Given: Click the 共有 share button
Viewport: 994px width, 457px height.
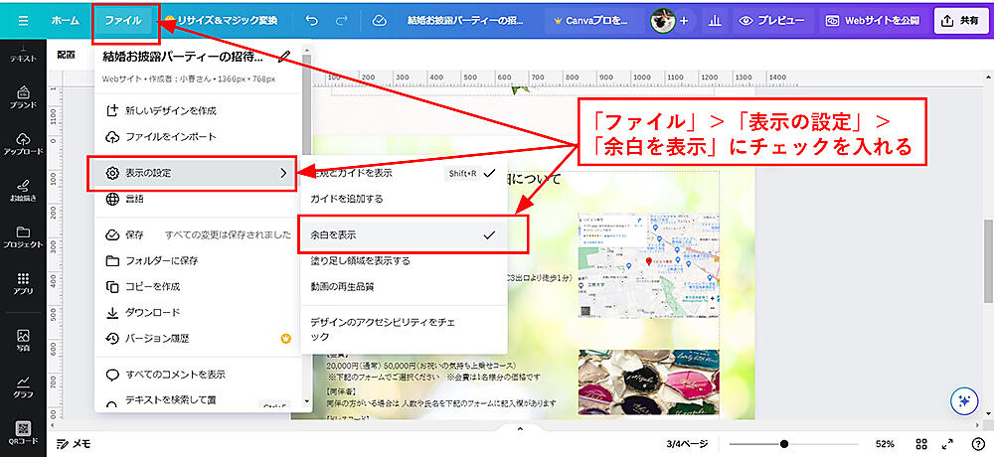Looking at the screenshot, I should click(960, 20).
